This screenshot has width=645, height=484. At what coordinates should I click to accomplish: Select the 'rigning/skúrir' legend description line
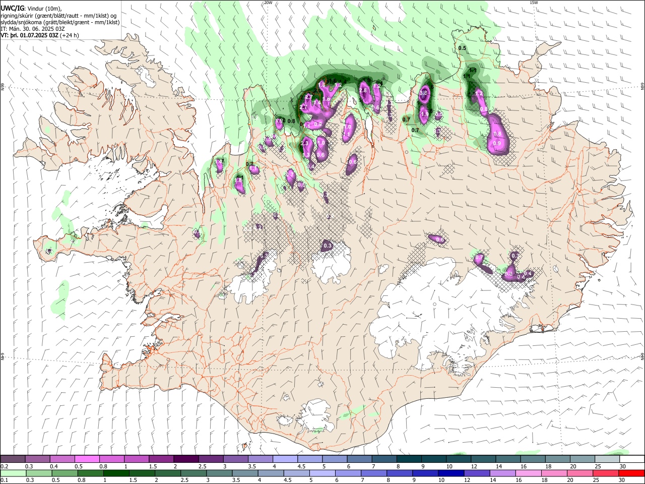pyautogui.click(x=58, y=16)
